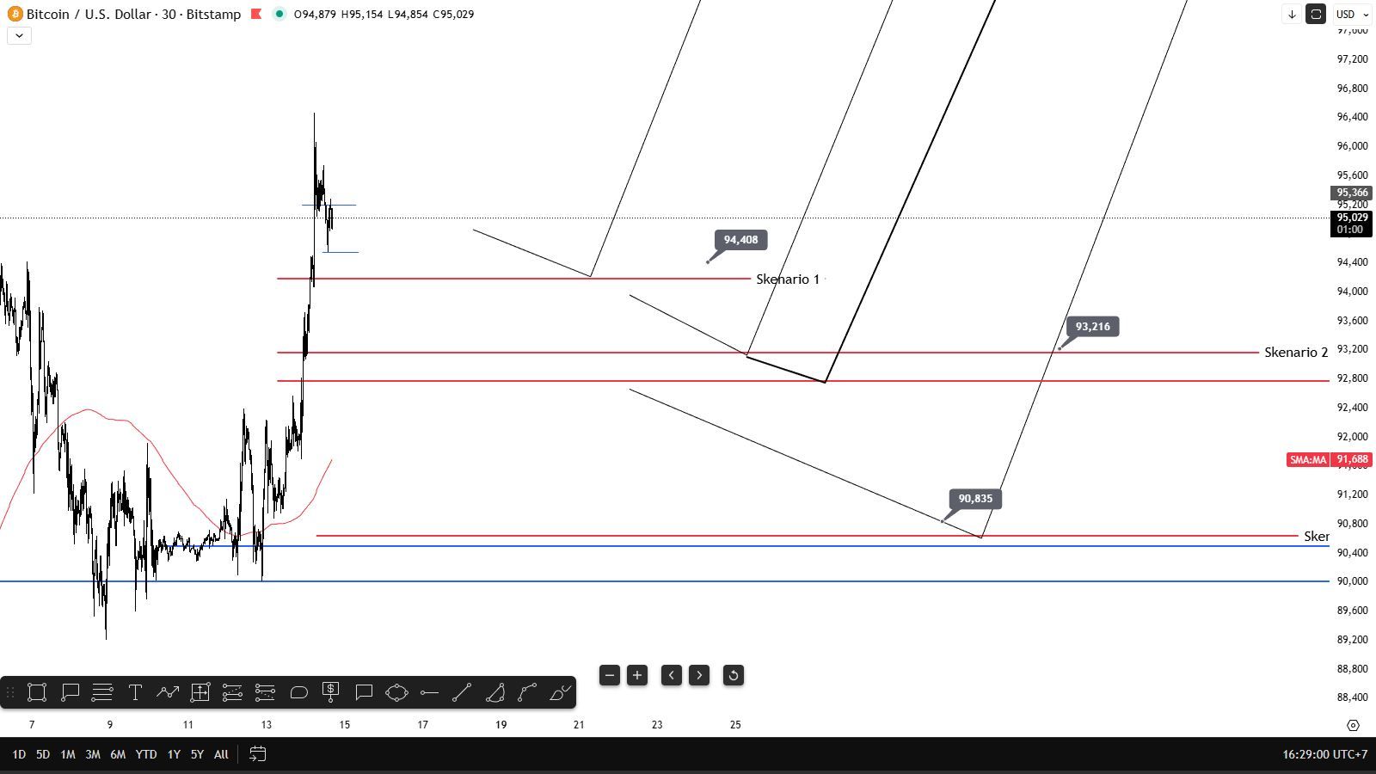Switch to the YTD time range
Image resolution: width=1376 pixels, height=774 pixels.
click(145, 754)
